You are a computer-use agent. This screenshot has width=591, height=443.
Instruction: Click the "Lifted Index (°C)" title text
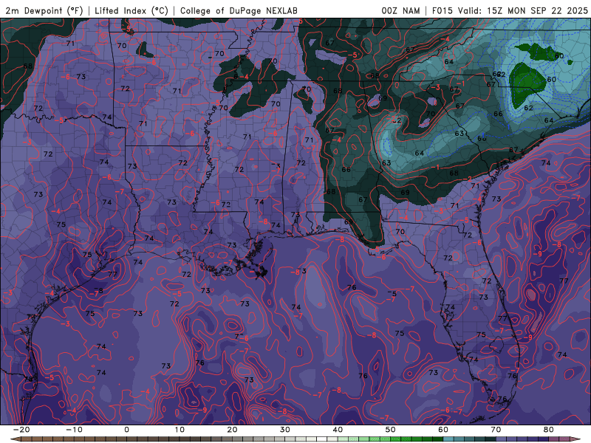pyautogui.click(x=131, y=10)
